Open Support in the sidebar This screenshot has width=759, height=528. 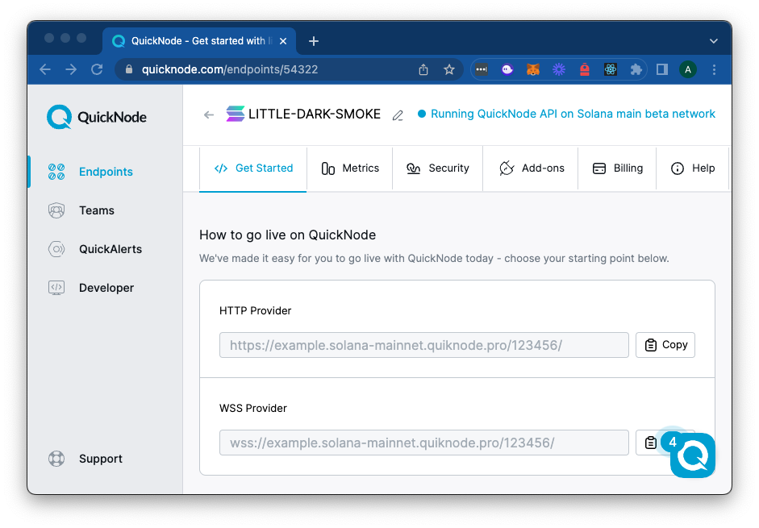pyautogui.click(x=100, y=459)
